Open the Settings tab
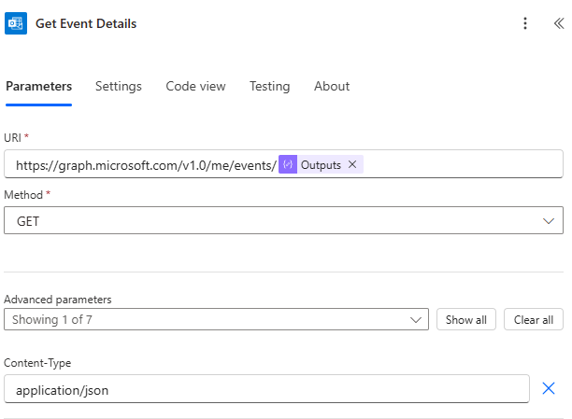The image size is (572, 419). [119, 86]
